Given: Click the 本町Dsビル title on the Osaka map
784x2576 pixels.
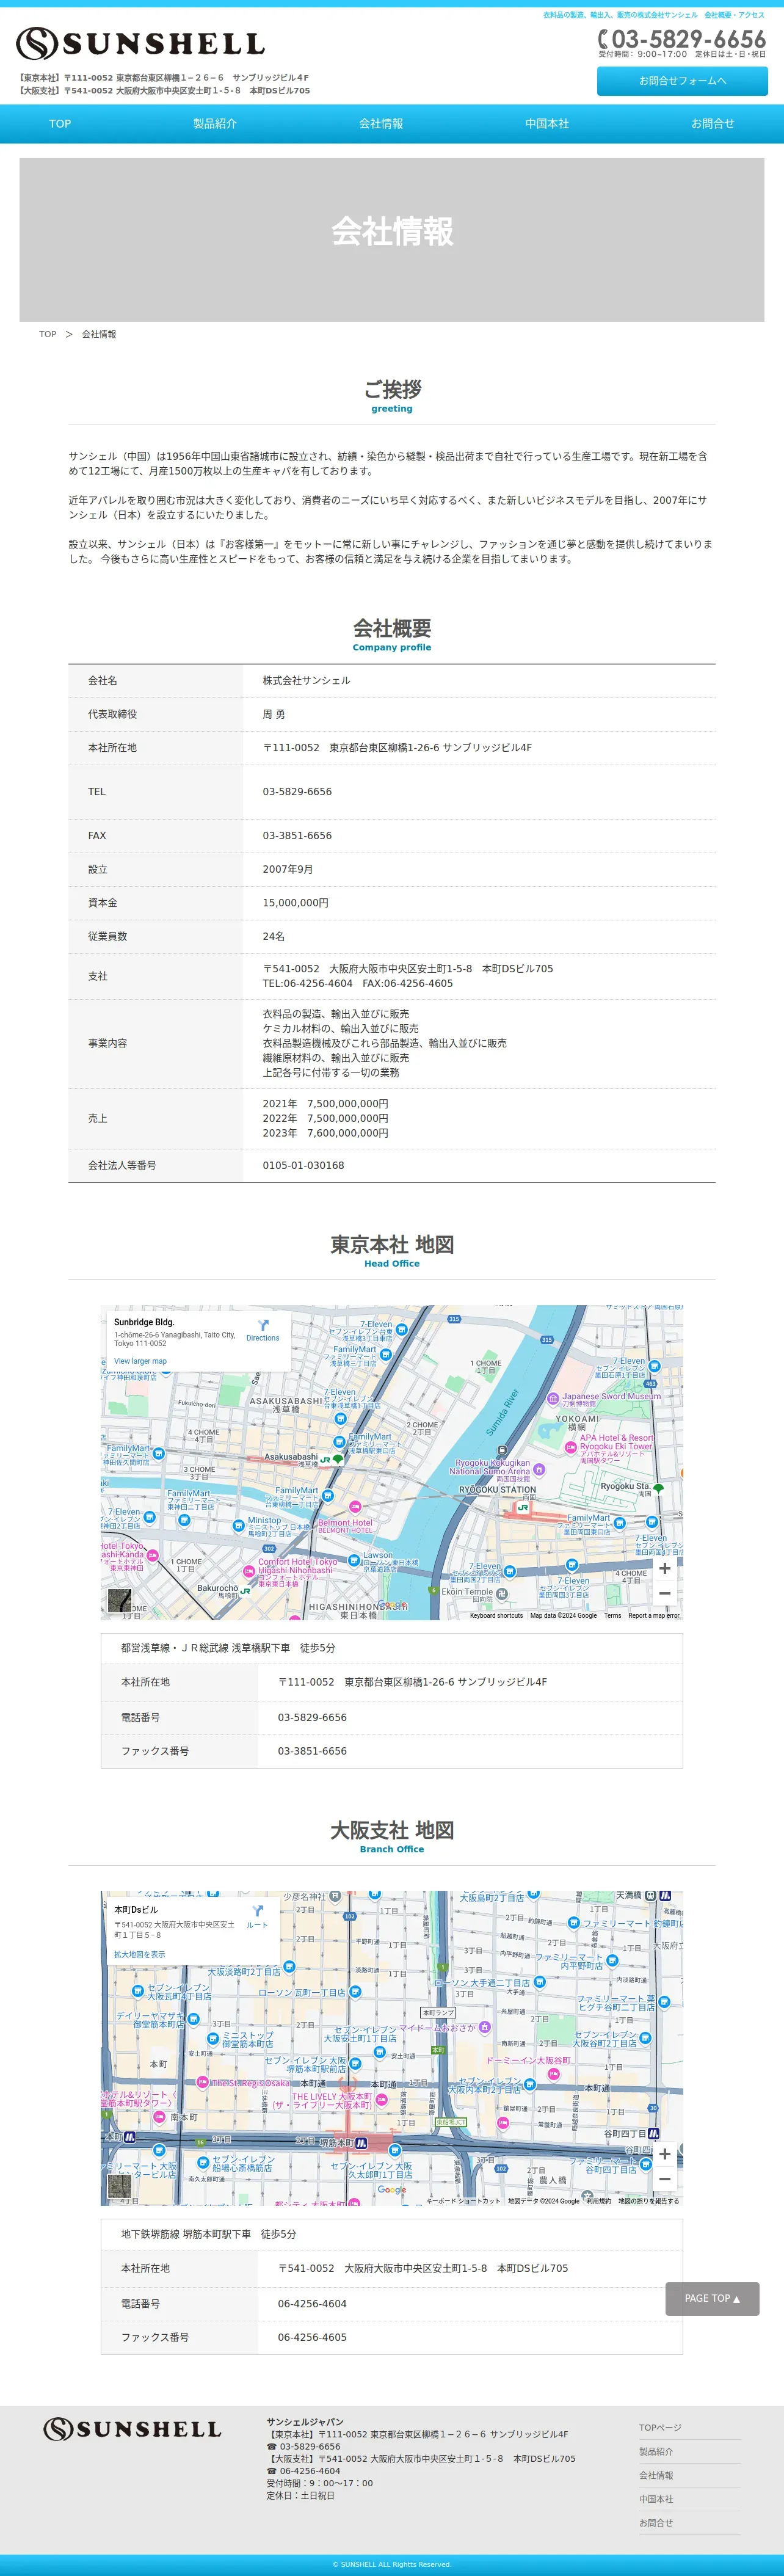Looking at the screenshot, I should click(136, 1909).
